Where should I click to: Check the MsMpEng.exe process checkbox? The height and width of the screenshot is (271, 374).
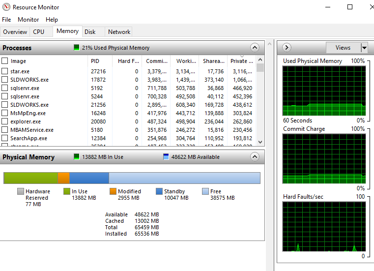[4, 113]
